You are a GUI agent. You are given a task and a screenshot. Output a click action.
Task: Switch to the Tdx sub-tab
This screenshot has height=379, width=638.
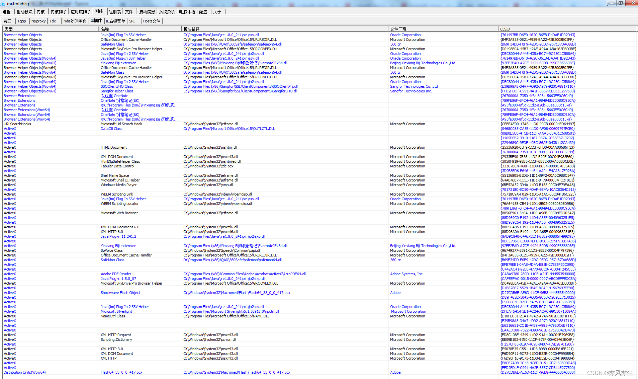click(x=53, y=21)
